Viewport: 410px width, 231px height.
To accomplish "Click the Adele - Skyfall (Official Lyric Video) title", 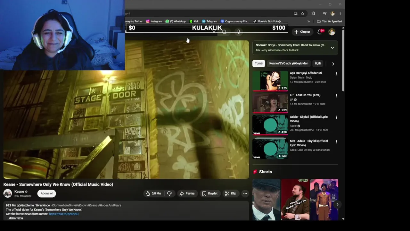I will point(309,119).
